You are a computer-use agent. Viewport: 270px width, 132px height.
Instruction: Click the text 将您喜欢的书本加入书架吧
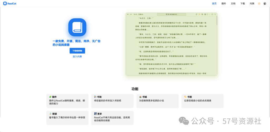point(108,101)
